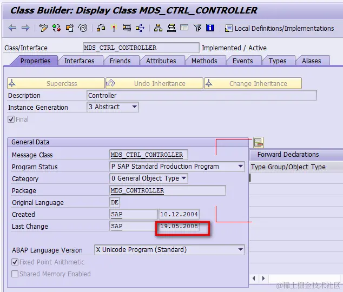Image resolution: width=343 pixels, height=292 pixels.
Task: Click the Superclass button
Action: pyautogui.click(x=56, y=83)
